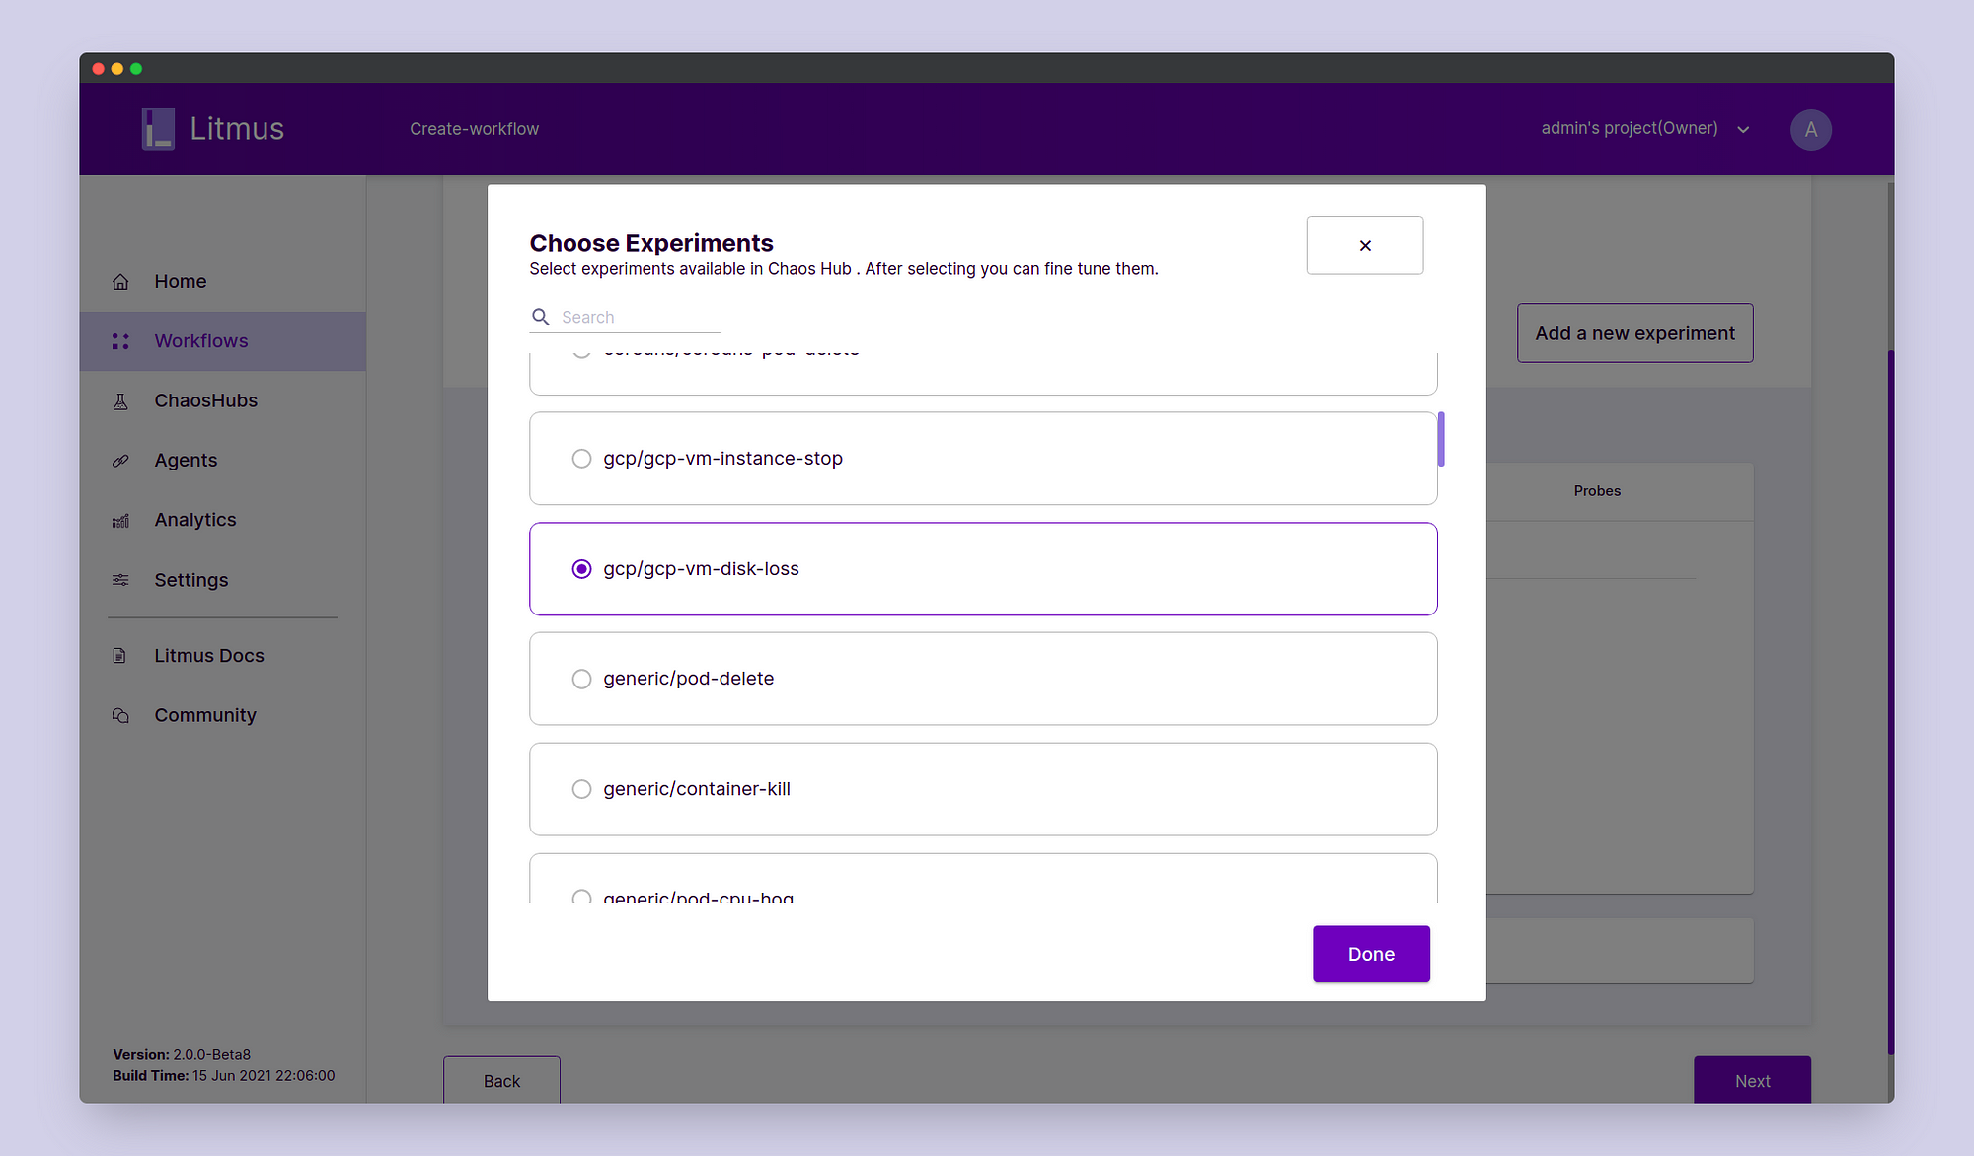The width and height of the screenshot is (1974, 1156).
Task: Open Settings page
Action: tap(223, 580)
